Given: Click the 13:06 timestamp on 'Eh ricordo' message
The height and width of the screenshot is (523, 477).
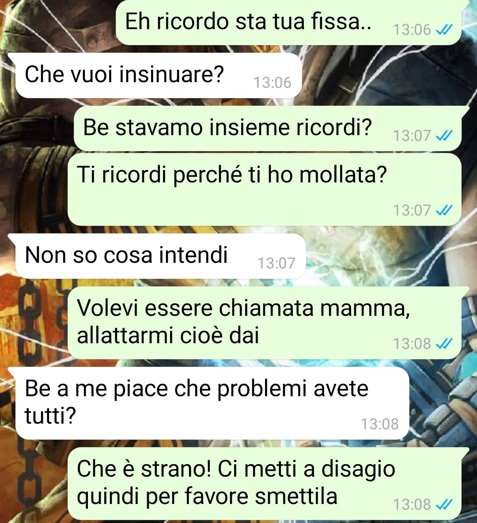Looking at the screenshot, I should coord(412,30).
